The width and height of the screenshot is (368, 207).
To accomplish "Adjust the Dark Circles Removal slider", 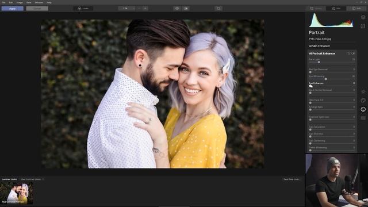I will click(332, 93).
